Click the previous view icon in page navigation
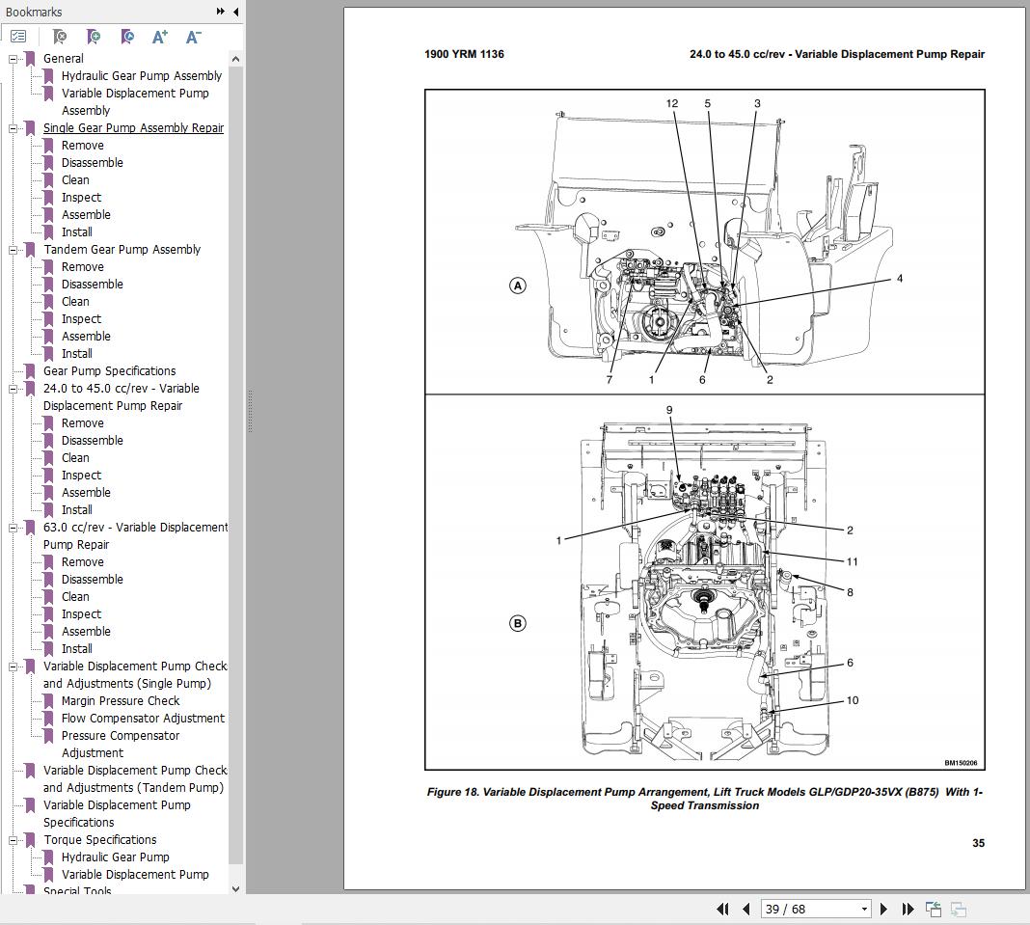1030x925 pixels. coord(934,910)
